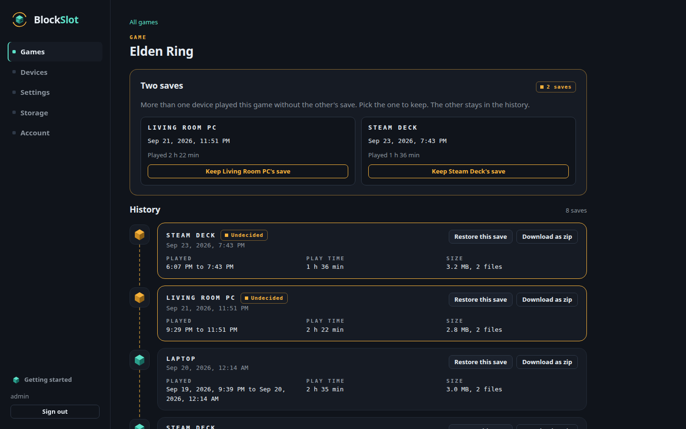Screen dimensions: 686x429
Task: Click '2.8 MB, 2 files' size value
Action: click(474, 330)
